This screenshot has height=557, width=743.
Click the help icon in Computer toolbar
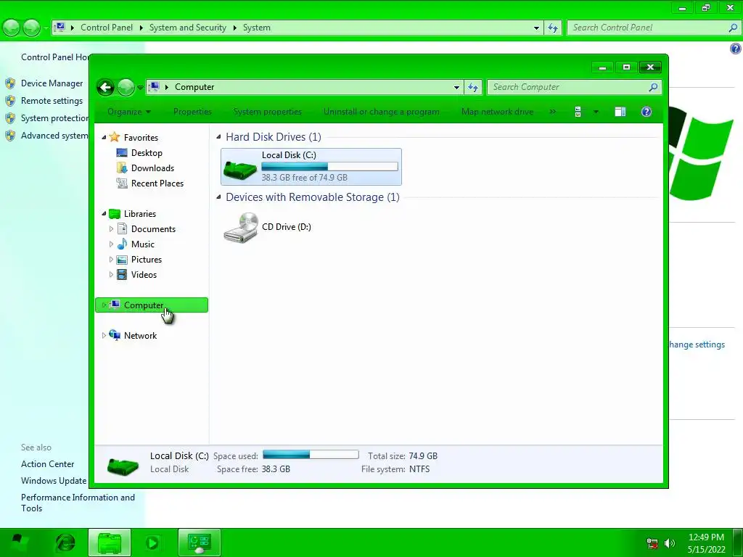[646, 112]
